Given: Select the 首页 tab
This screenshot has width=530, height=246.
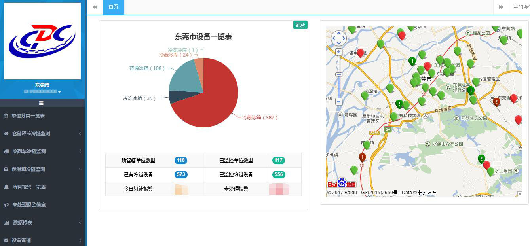Looking at the screenshot, I should pyautogui.click(x=114, y=7).
